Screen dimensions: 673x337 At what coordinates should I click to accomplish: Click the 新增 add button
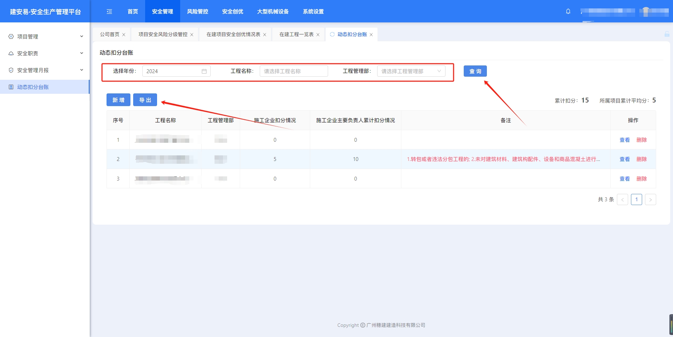(x=118, y=100)
